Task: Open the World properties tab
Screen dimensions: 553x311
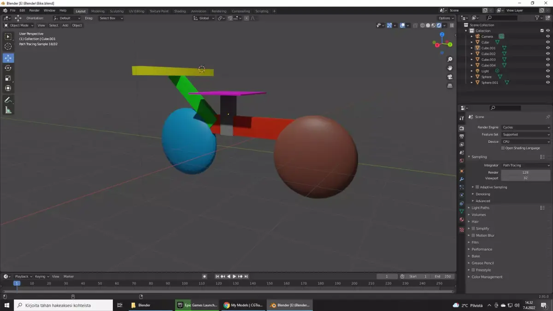Action: [461, 160]
